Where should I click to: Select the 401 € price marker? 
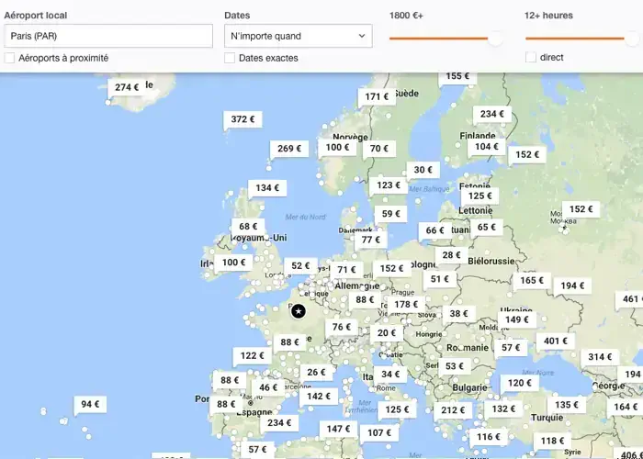pos(556,341)
